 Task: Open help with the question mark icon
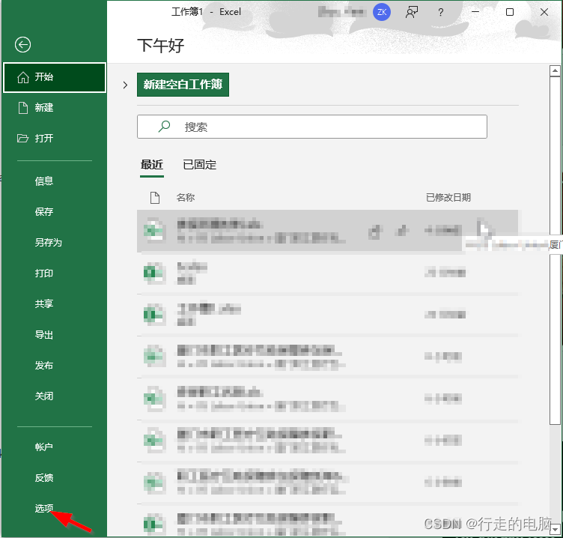(440, 13)
